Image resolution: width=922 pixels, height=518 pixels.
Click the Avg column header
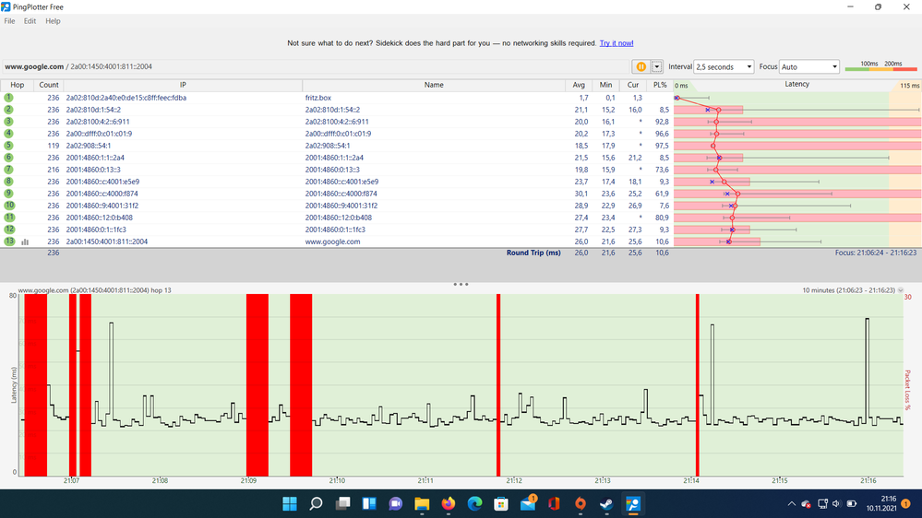[x=579, y=85]
